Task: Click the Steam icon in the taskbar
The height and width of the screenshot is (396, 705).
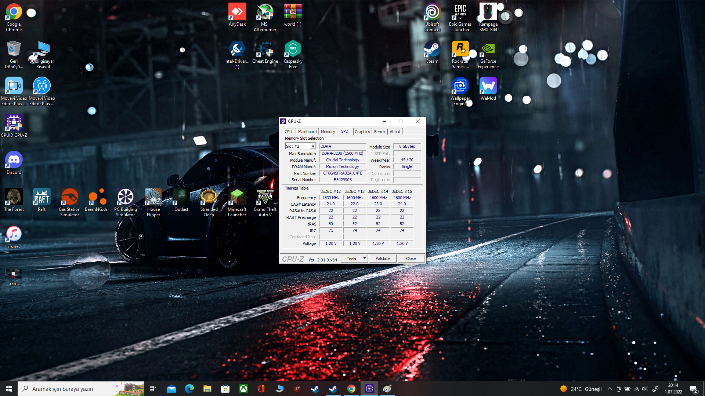Action: click(315, 389)
